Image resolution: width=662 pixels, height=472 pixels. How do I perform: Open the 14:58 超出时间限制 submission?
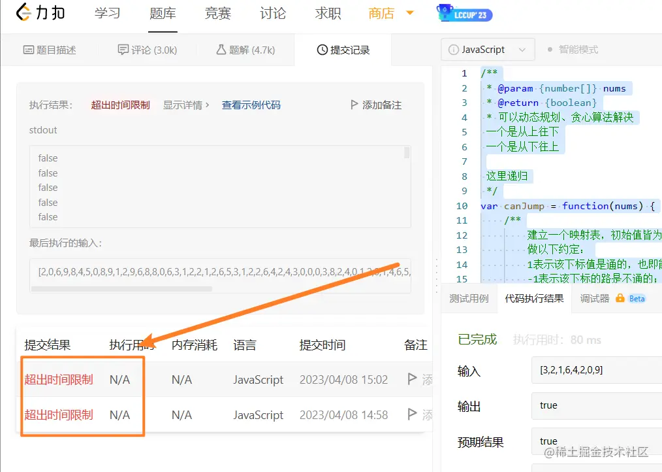59,415
